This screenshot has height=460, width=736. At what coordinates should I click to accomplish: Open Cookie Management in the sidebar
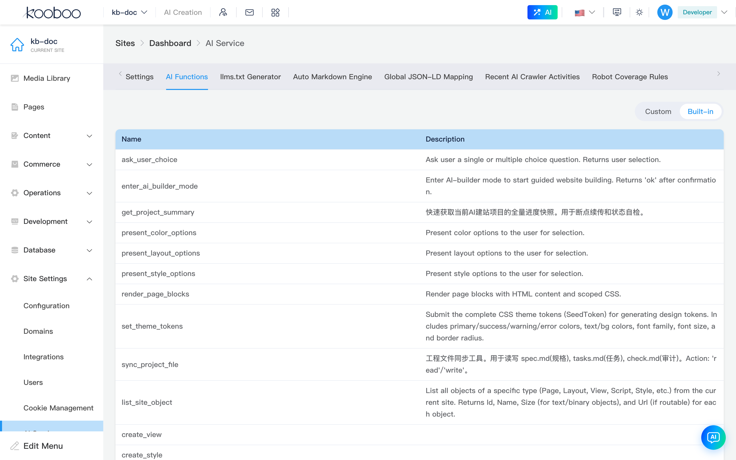[x=58, y=408]
